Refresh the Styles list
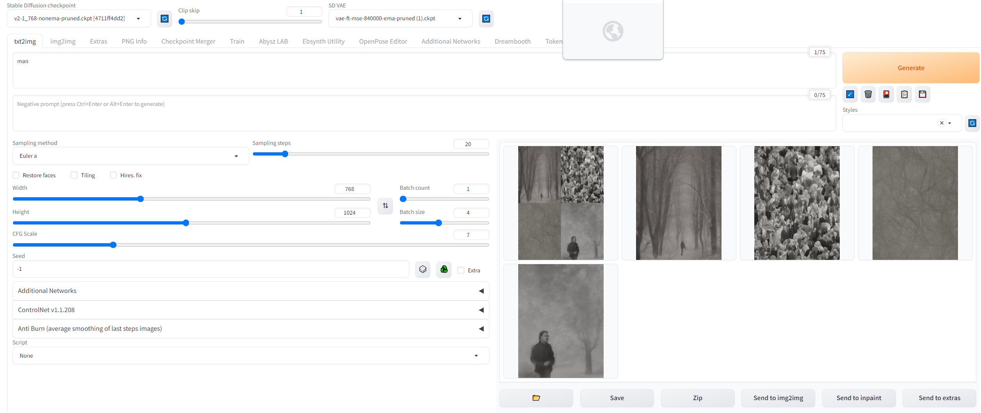The width and height of the screenshot is (981, 413). click(x=972, y=123)
